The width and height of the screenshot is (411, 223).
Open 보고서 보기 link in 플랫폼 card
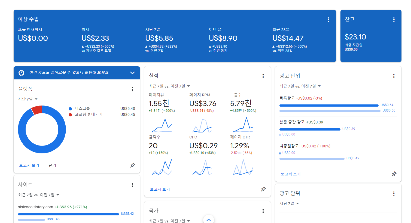(29, 165)
